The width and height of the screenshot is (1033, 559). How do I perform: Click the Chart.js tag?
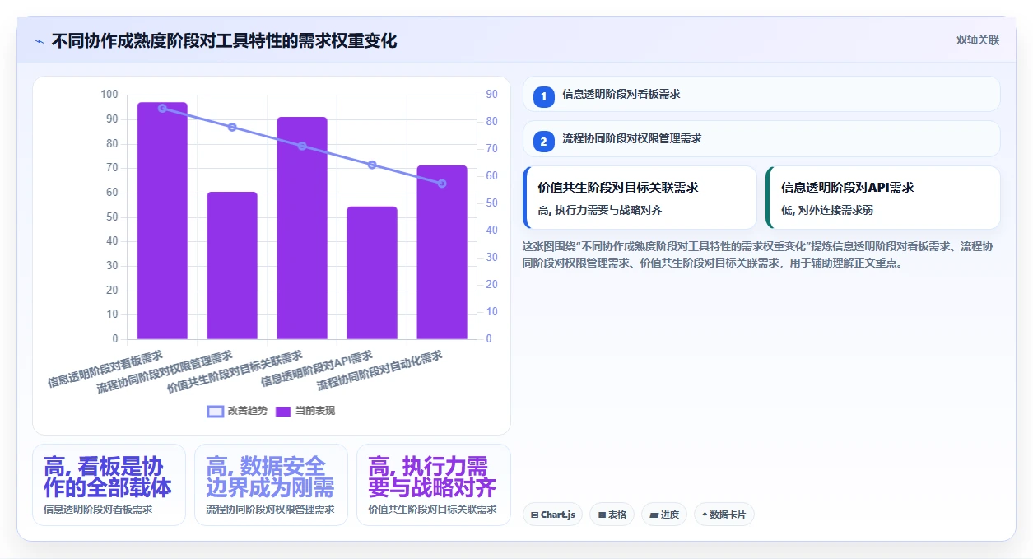click(552, 515)
